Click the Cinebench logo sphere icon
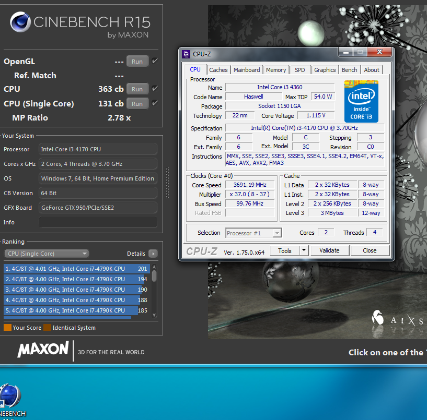Screen dimensions: 427x420 [x=20, y=22]
